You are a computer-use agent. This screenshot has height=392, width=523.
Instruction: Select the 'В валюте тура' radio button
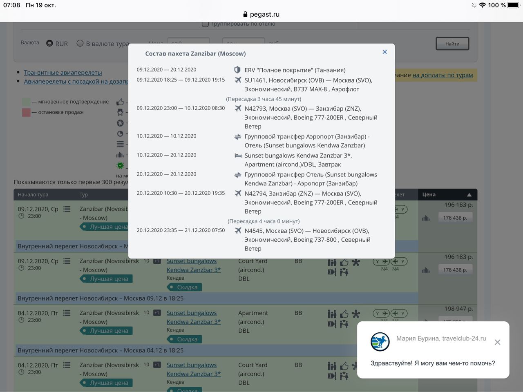80,43
